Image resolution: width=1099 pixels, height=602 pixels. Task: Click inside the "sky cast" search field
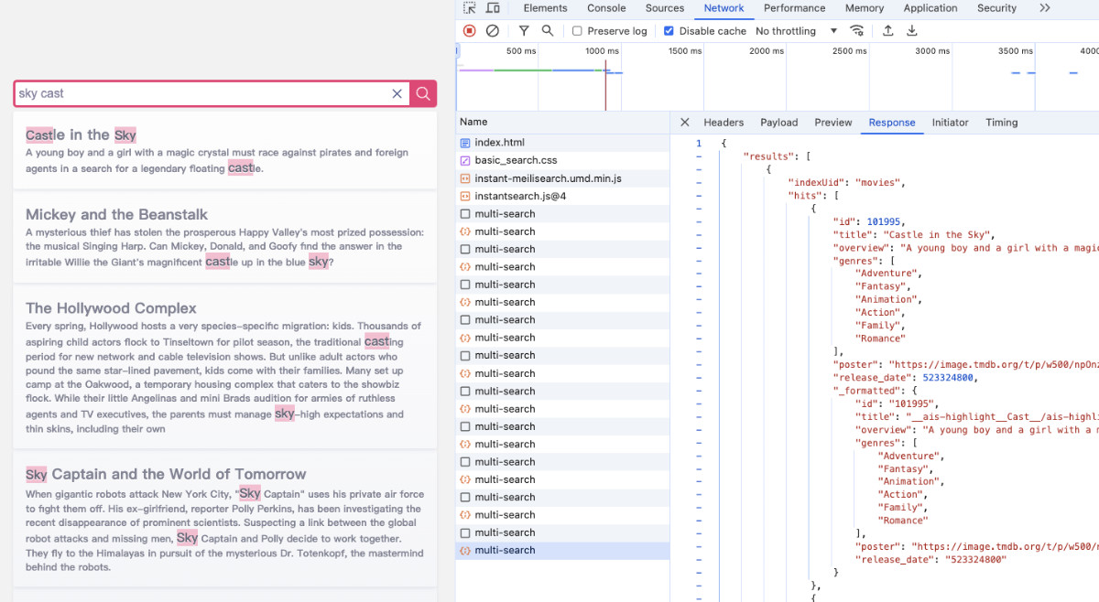(x=201, y=93)
